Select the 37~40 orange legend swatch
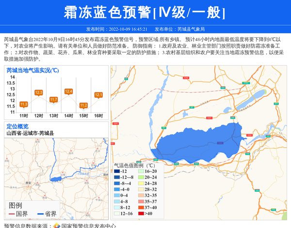Viewport: 291px width, 228px height. pyautogui.click(x=141, y=207)
